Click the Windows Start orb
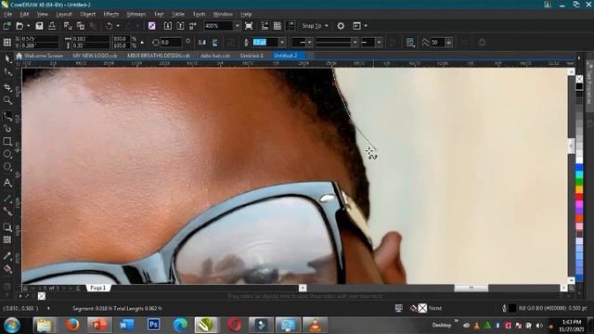 (12, 325)
